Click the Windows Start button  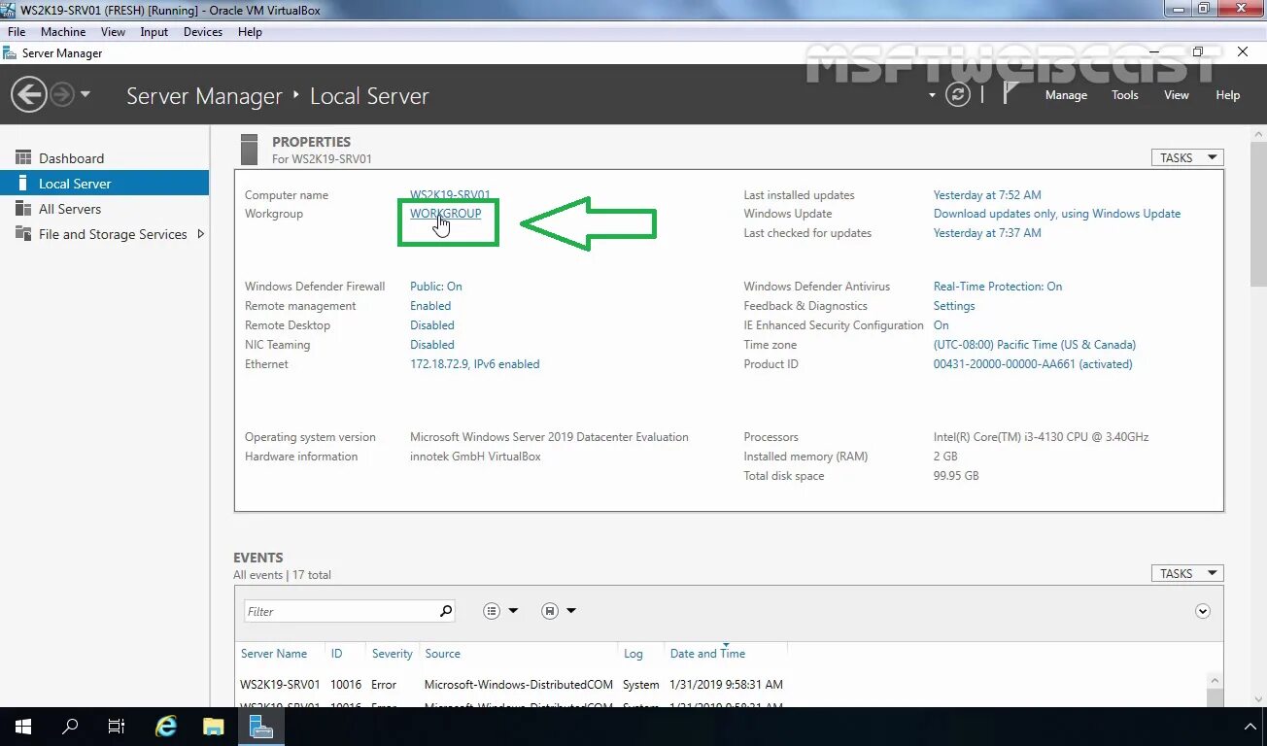pyautogui.click(x=23, y=727)
